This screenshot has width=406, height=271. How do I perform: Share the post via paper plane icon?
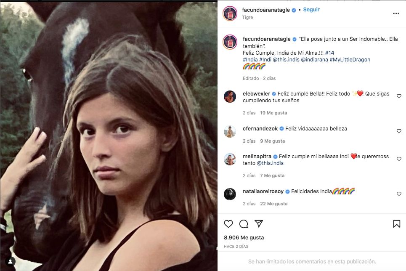(x=259, y=224)
